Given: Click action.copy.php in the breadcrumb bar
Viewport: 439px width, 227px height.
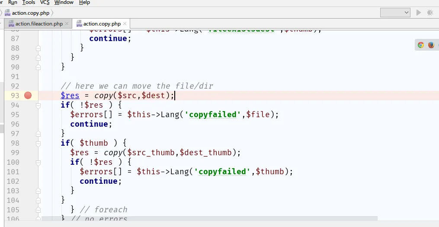Looking at the screenshot, I should pyautogui.click(x=30, y=13).
